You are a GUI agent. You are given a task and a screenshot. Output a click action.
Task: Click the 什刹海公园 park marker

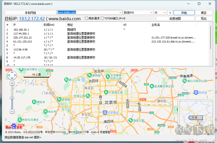coord(106,92)
